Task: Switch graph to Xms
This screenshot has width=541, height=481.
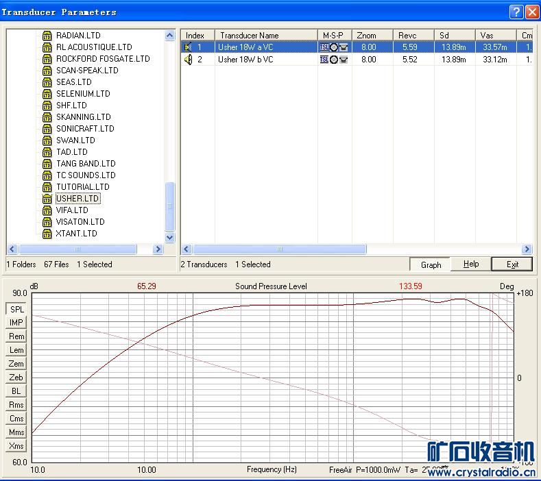Action: pyautogui.click(x=16, y=446)
